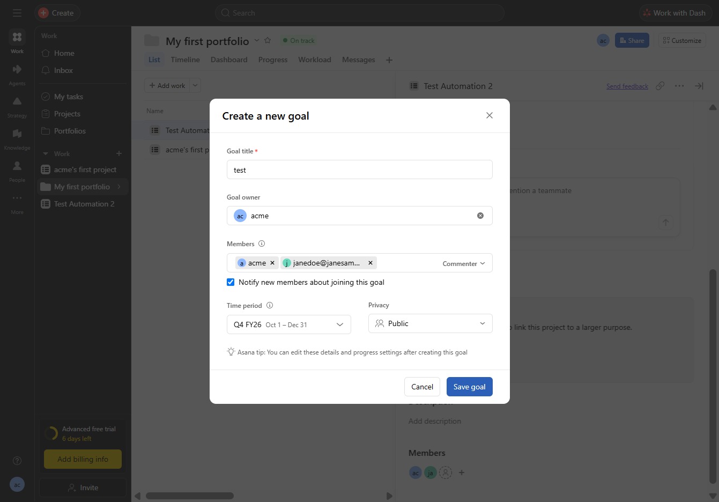Open the Public privacy dropdown
719x502 pixels.
430,323
